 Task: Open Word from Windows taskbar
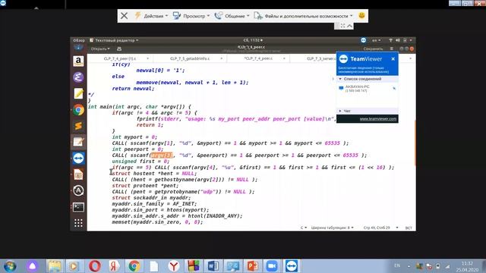pyautogui.click(x=213, y=266)
